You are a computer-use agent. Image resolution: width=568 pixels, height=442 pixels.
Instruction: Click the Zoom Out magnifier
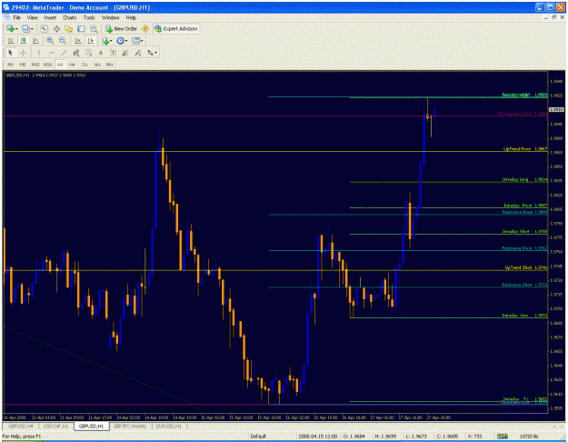point(63,41)
